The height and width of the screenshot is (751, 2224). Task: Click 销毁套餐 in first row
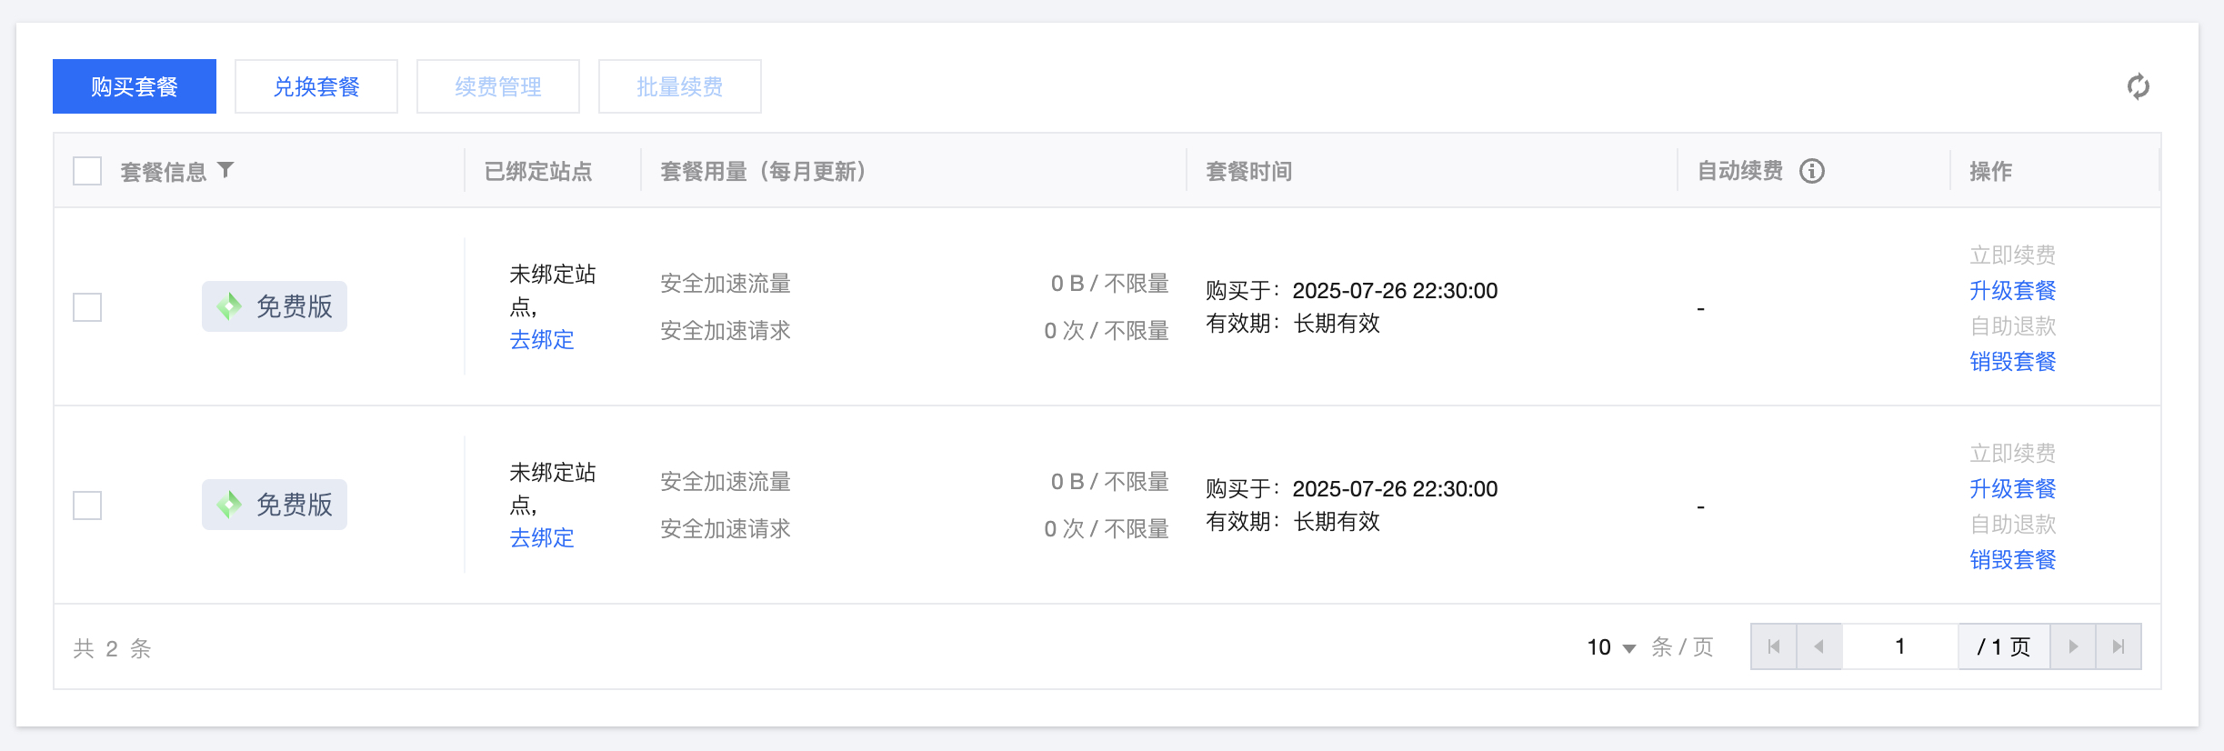pos(2013,362)
